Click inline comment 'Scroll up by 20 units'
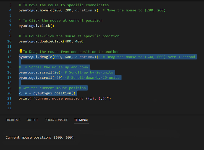This screenshot has height=150, width=204. pyautogui.click(x=89, y=72)
